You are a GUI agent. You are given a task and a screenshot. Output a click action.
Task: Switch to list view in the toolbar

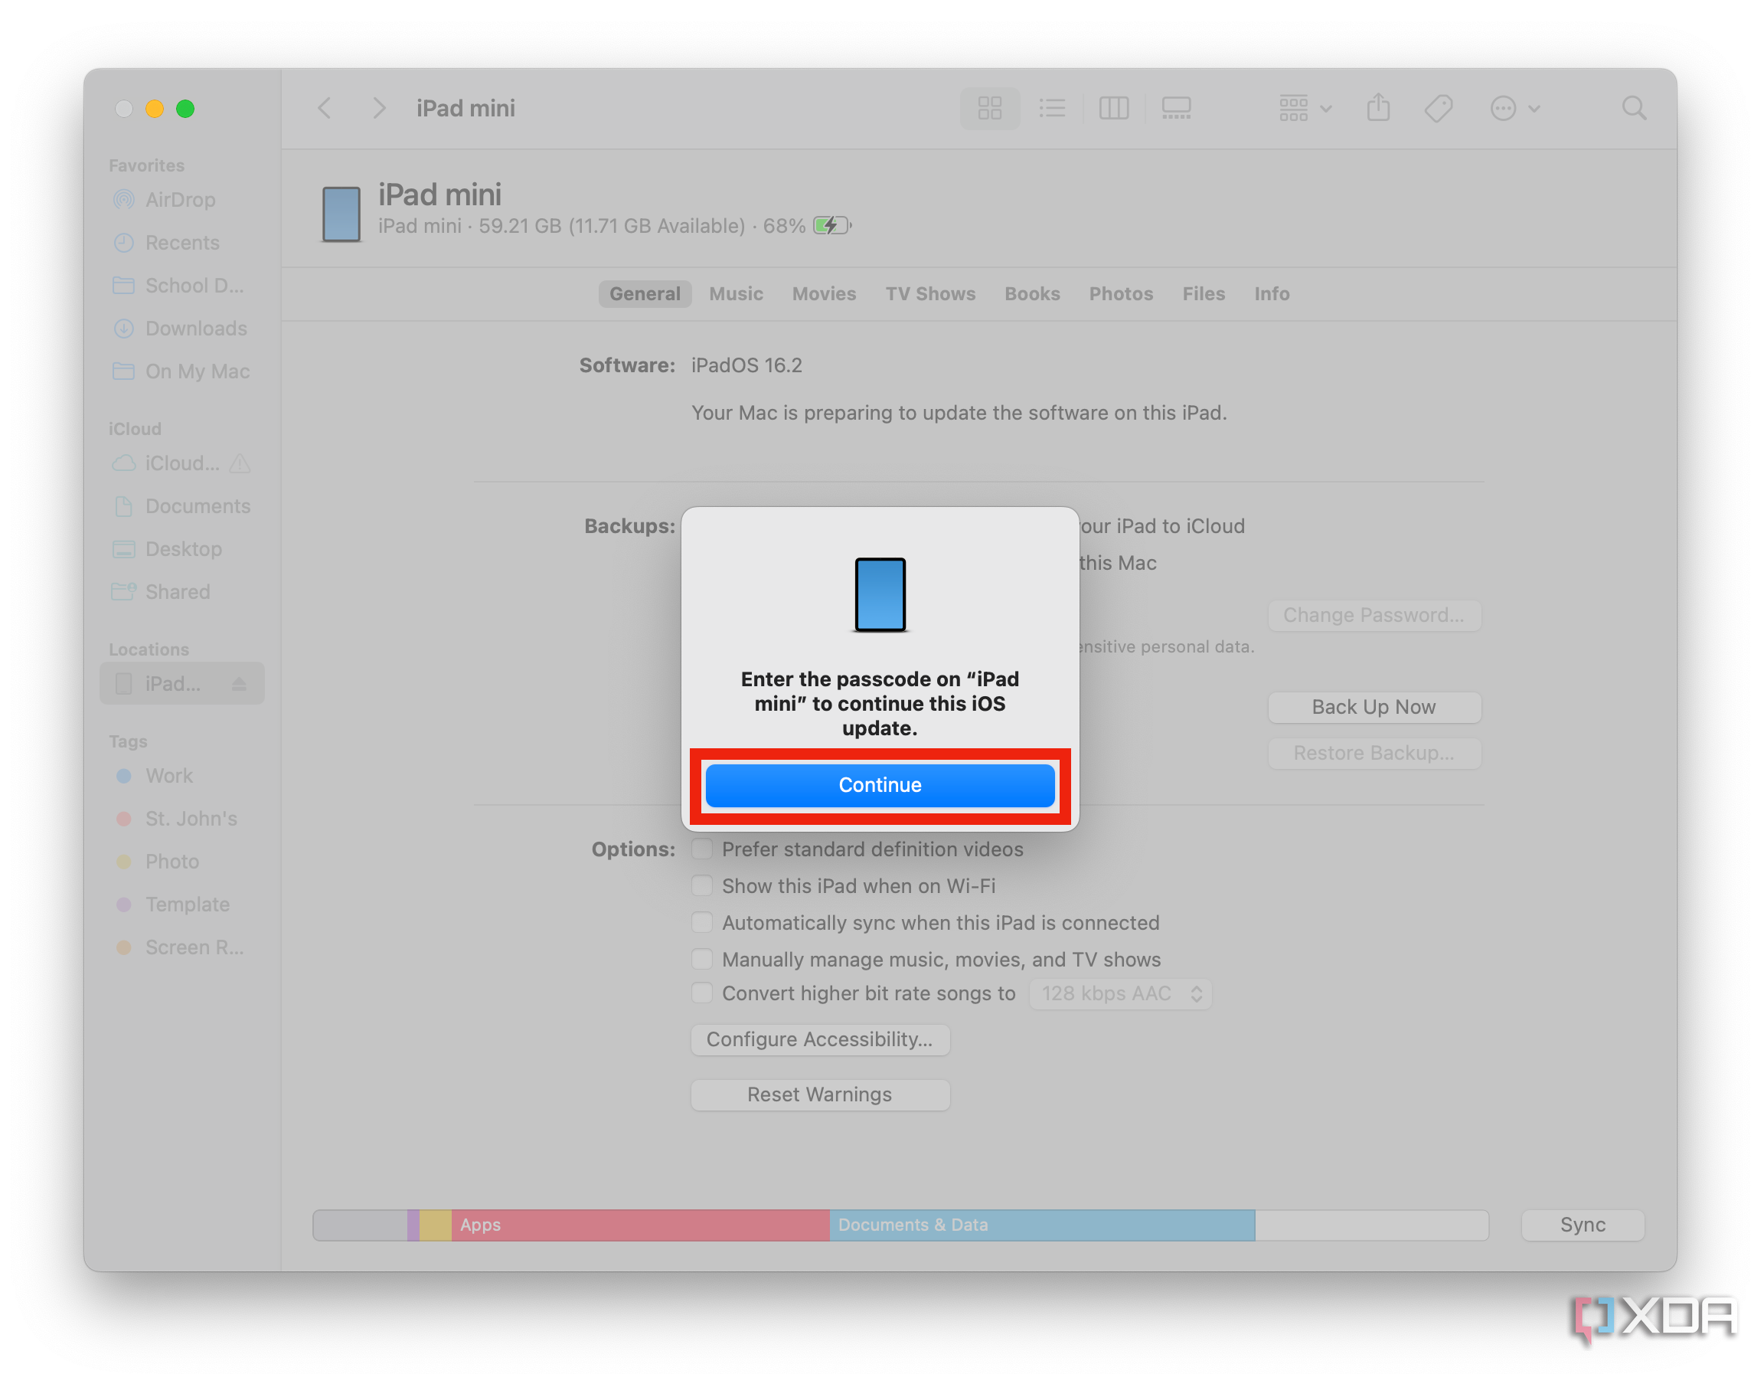click(1052, 107)
